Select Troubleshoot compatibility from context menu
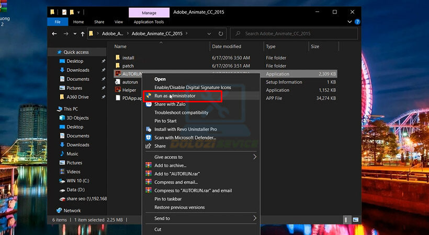 [x=181, y=113]
